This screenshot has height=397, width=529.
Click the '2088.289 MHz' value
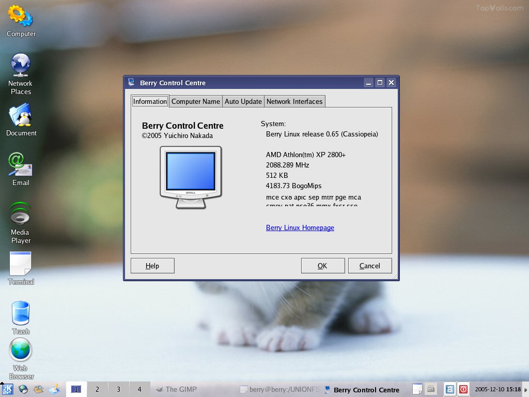[x=287, y=165]
